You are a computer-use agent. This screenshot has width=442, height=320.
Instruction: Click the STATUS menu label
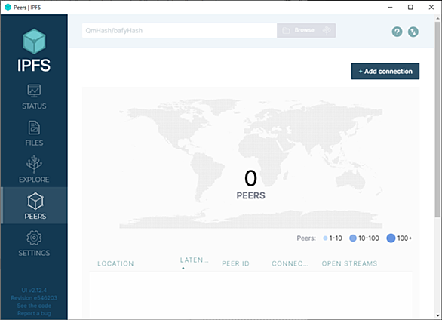coord(34,106)
